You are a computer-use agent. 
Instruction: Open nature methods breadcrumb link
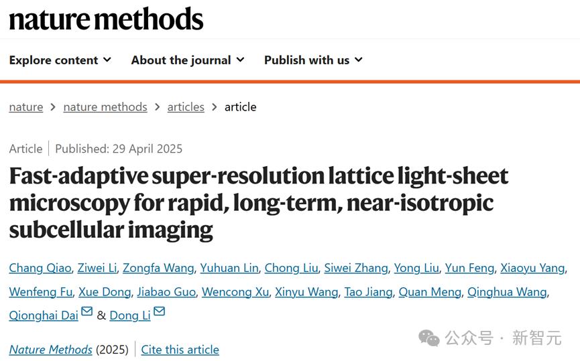tap(105, 107)
